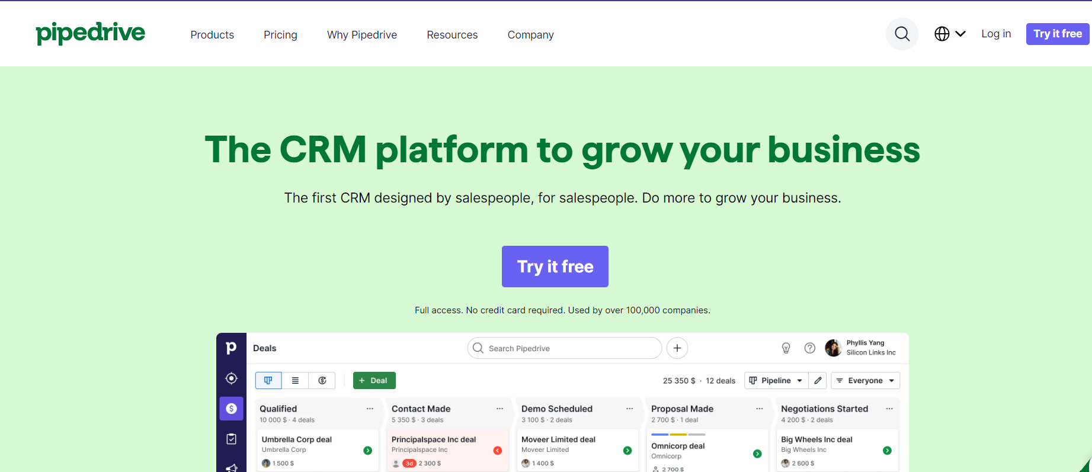Click the 3d overdue badge on Principalspace deal

[409, 463]
